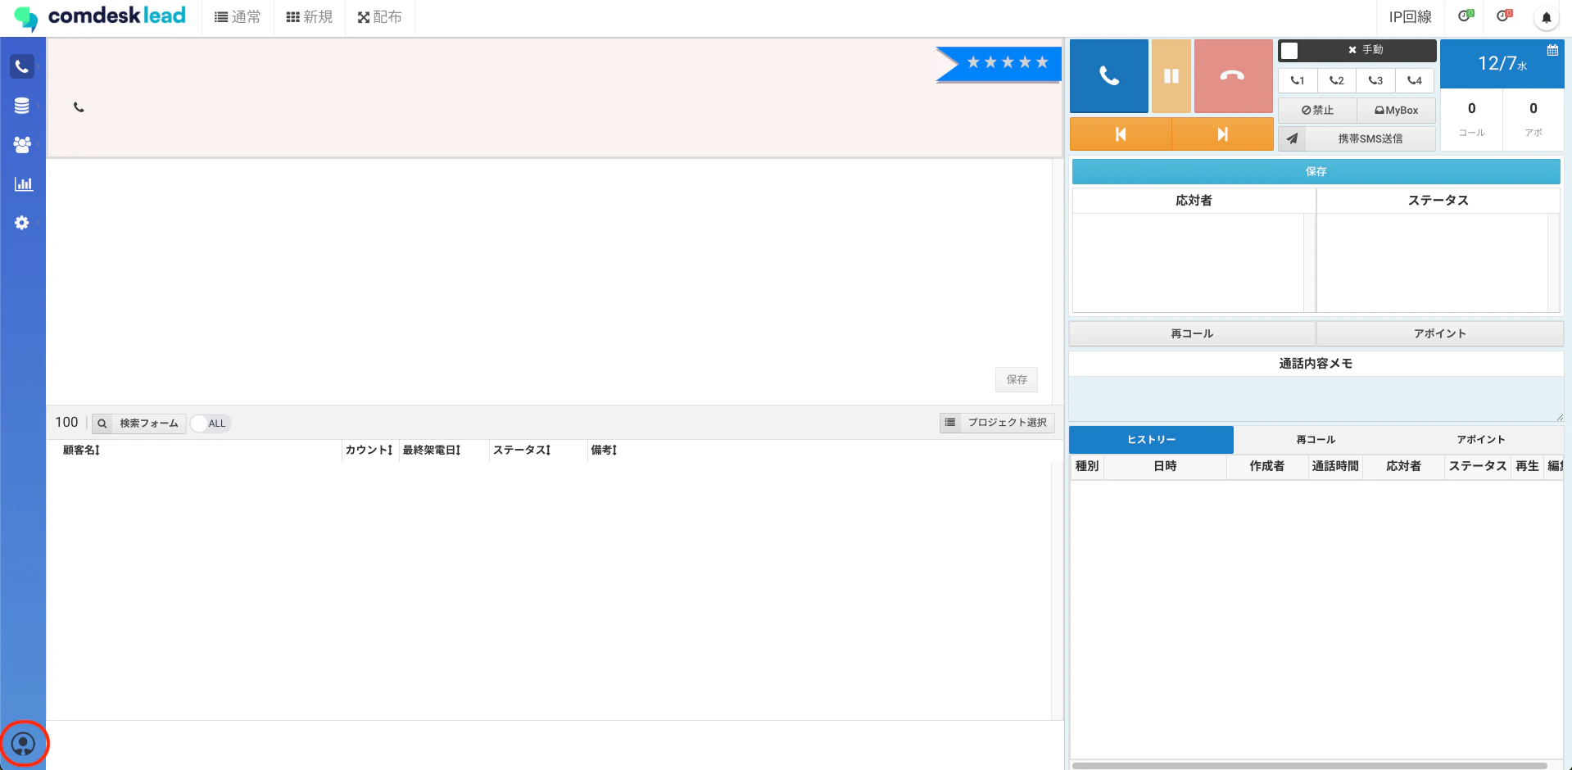Viewport: 1572px width, 770px height.
Task: Click the list icon beside プロジェクト選択
Action: click(x=950, y=423)
